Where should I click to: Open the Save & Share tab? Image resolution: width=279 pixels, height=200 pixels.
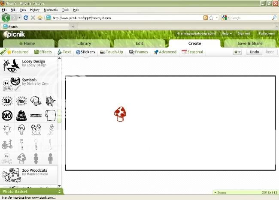(x=250, y=44)
